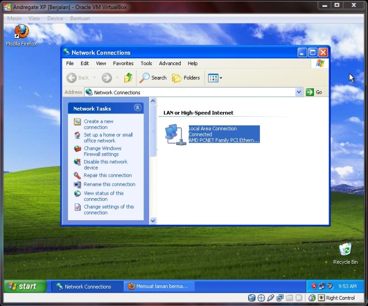Image resolution: width=368 pixels, height=306 pixels.
Task: Click the 9:53 AM clock
Action: point(347,286)
